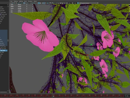Screen dimensions: 130x98
Task: Open Camera Attributes from panel toolbar
Action: 15,3
